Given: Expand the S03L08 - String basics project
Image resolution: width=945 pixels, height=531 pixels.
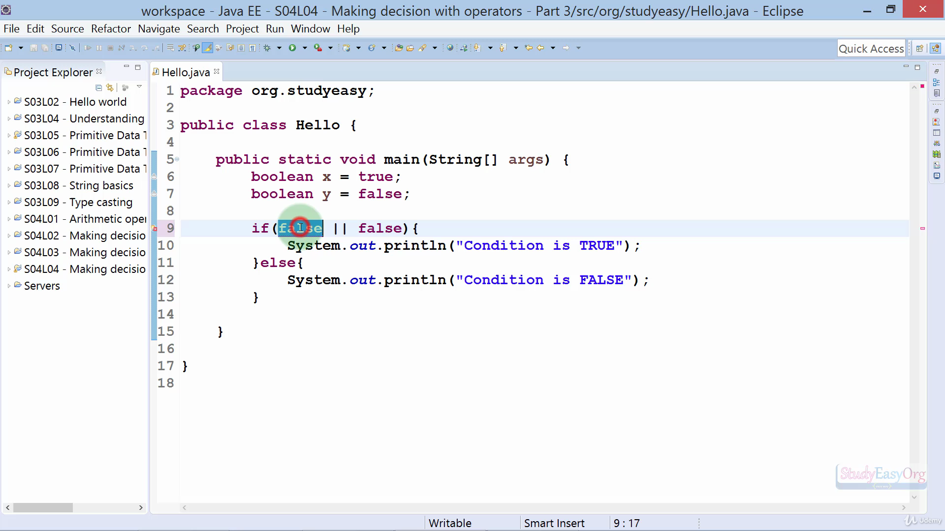Looking at the screenshot, I should (x=9, y=186).
